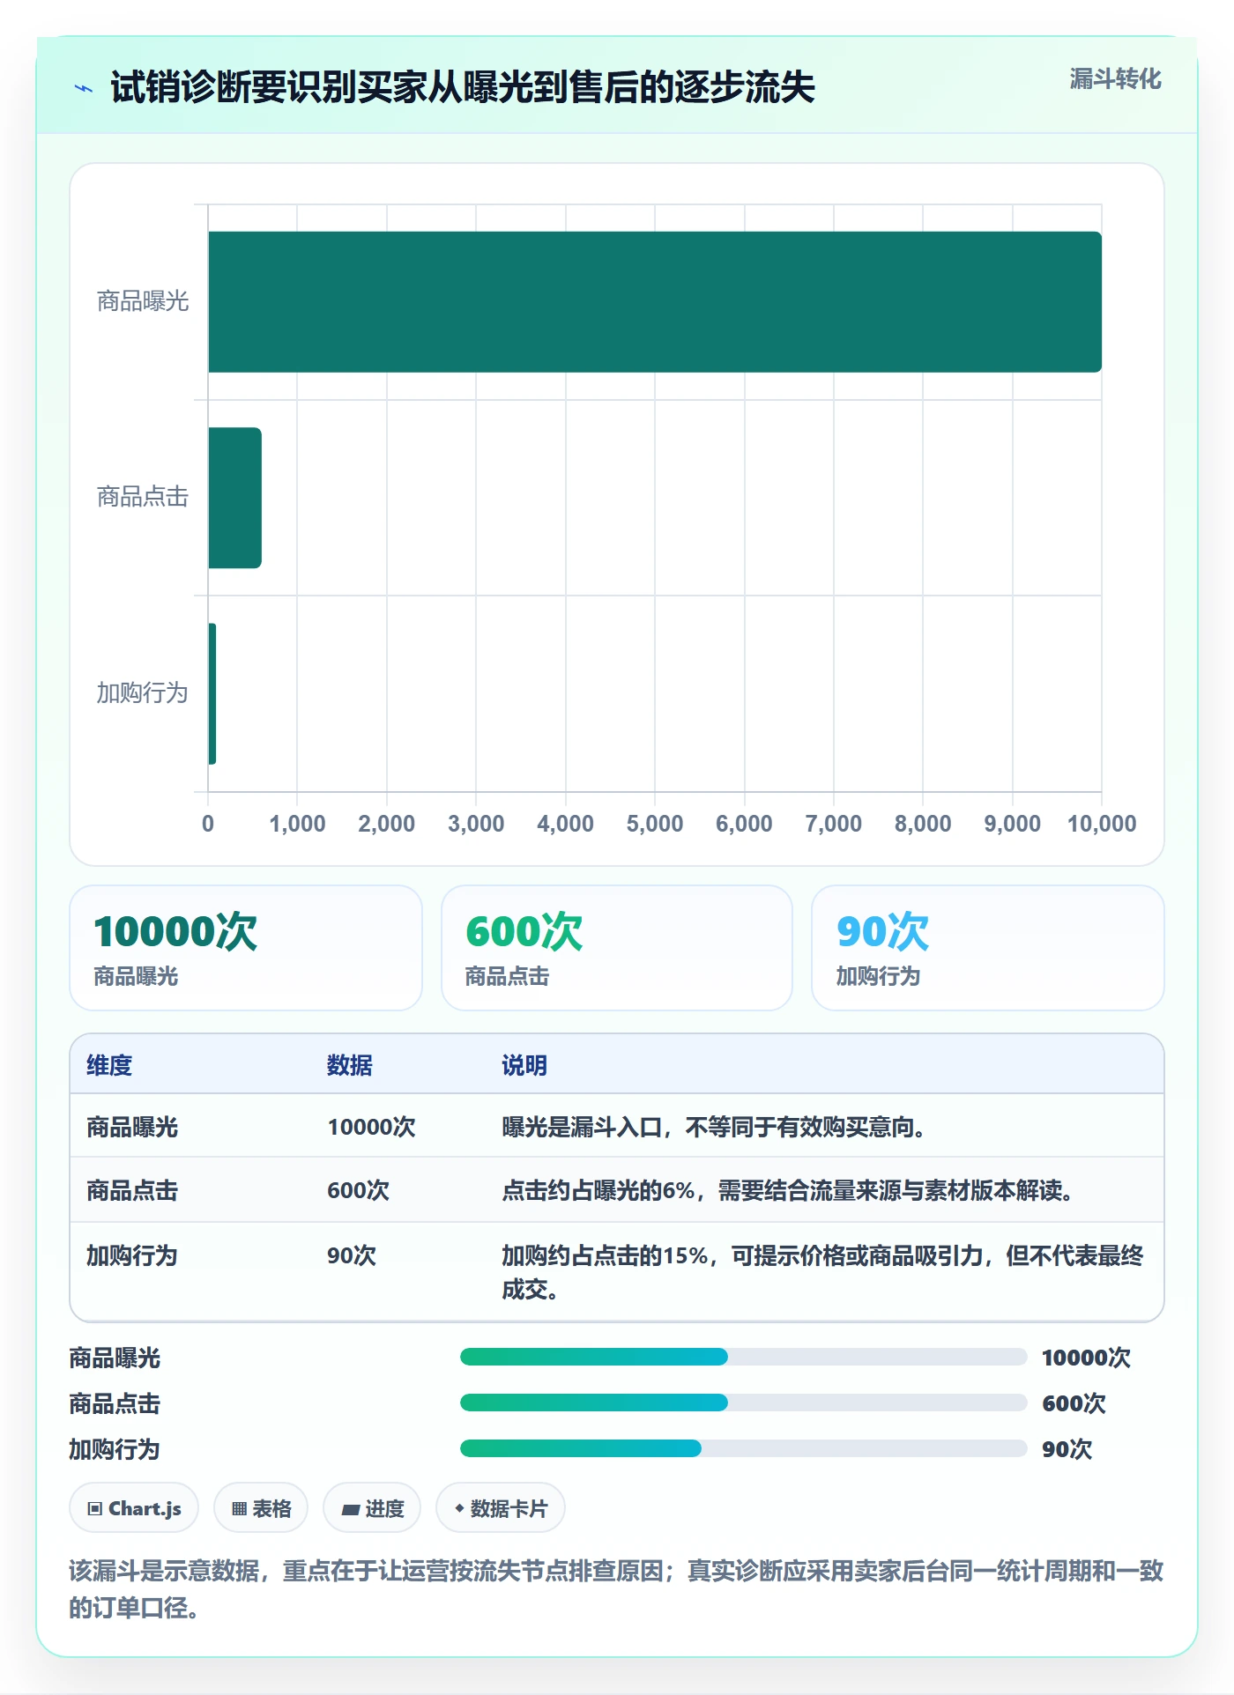Click the 点击约占曝光的6% description text
Viewport: 1234px width, 1695px height.
[x=787, y=1190]
